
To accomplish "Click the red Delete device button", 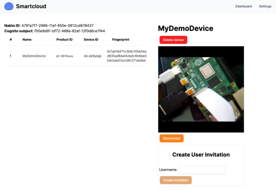I will click(173, 40).
